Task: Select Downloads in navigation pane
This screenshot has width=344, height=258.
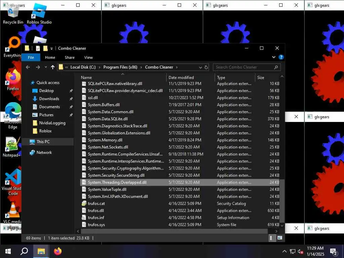Action: click(49, 99)
